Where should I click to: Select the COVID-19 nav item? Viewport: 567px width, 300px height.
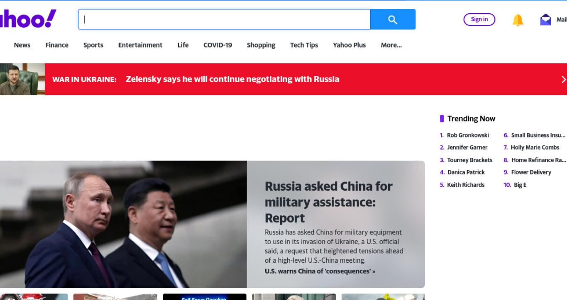tap(218, 45)
